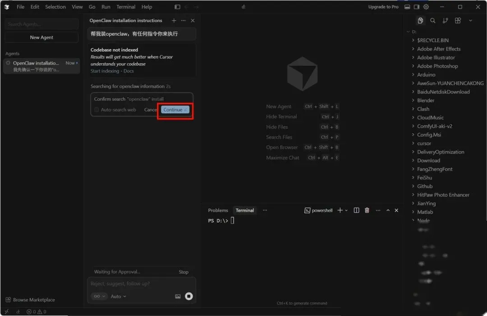Screen dimensions: 487x316
Task: Open the Search icon in right sidebar
Action: [x=432, y=20]
